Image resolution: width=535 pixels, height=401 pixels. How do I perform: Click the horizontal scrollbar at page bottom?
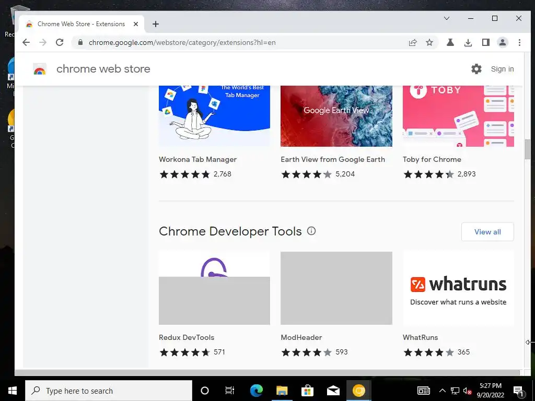coord(267,373)
